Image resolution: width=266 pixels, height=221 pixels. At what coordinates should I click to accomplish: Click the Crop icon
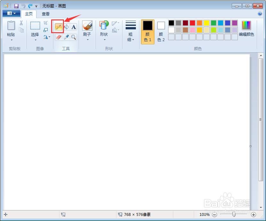(x=45, y=23)
